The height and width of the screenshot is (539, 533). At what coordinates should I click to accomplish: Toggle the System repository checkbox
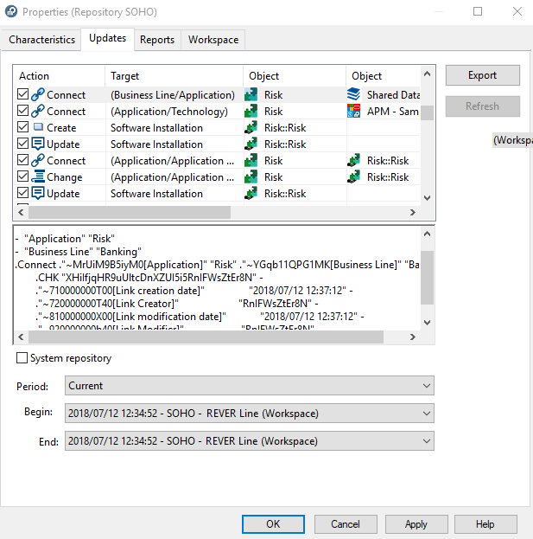(22, 358)
